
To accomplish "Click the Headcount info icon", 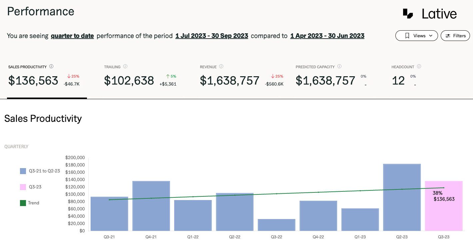I will pos(418,67).
